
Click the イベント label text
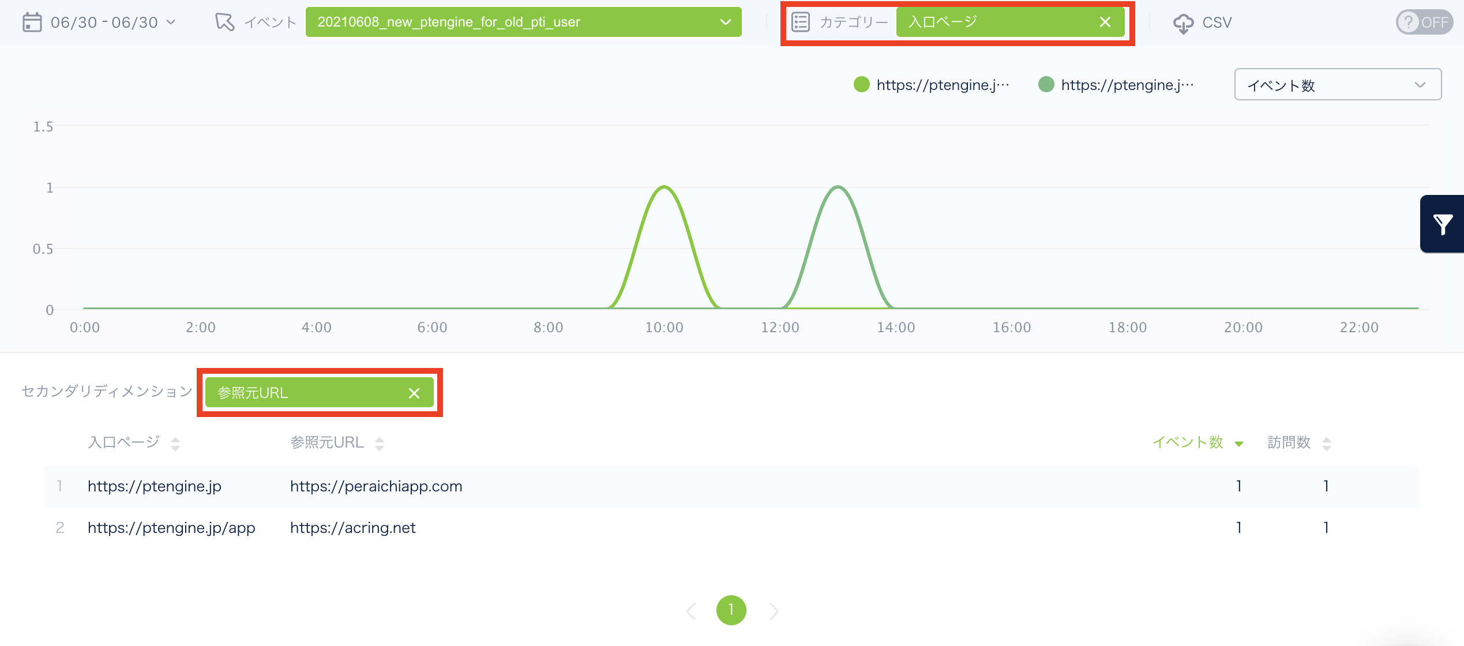tap(271, 22)
